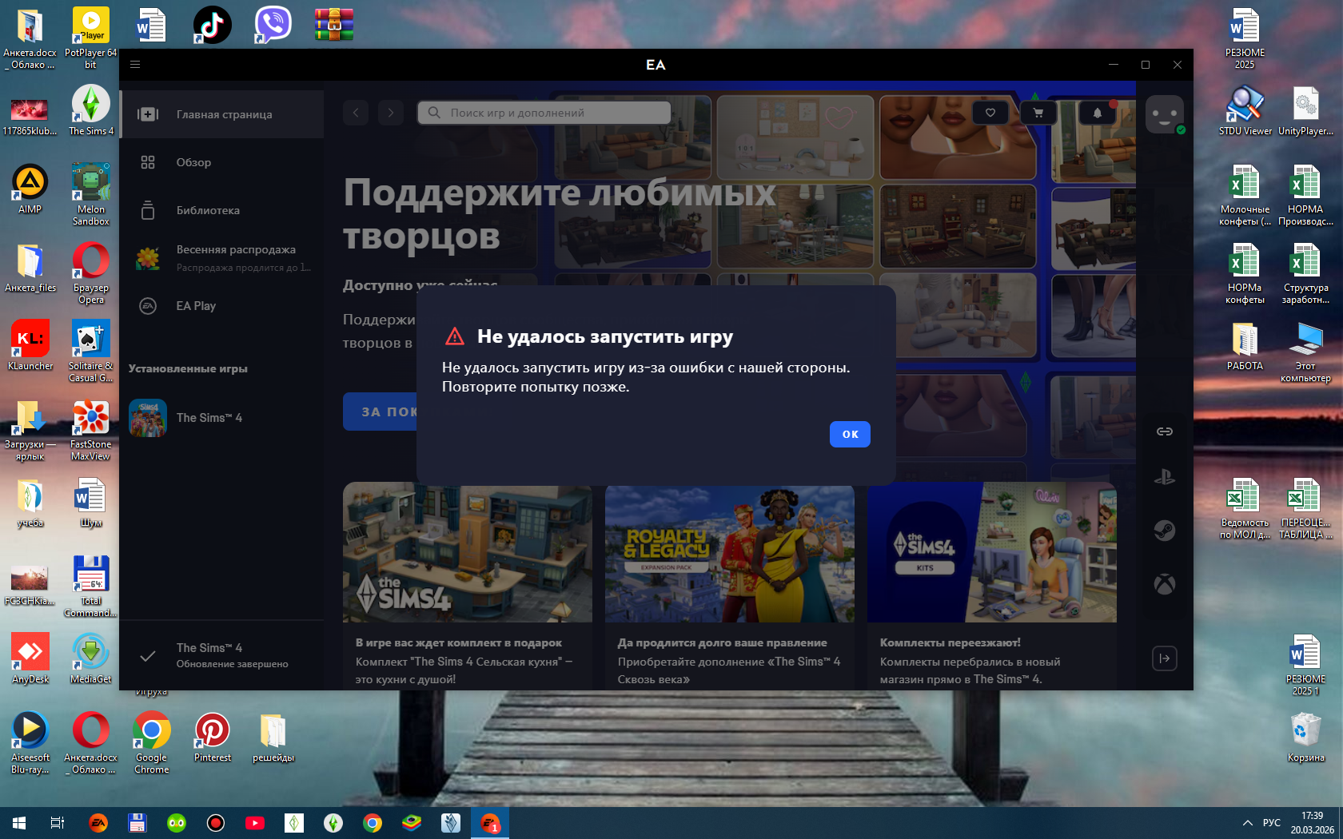
Task: Open Обзор in the sidebar
Action: coord(193,162)
